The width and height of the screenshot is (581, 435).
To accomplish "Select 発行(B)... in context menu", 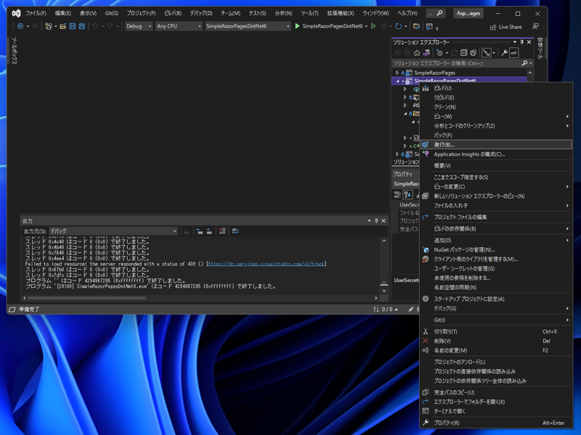I will point(496,144).
